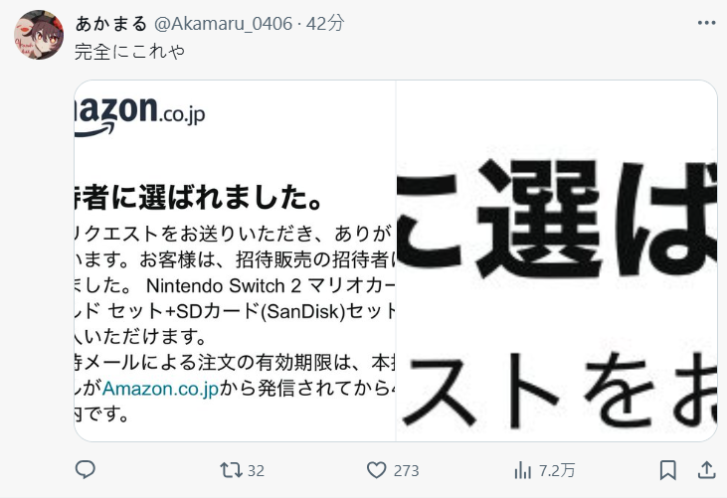Click the amazon.co.jp logo in the left image

pyautogui.click(x=139, y=116)
